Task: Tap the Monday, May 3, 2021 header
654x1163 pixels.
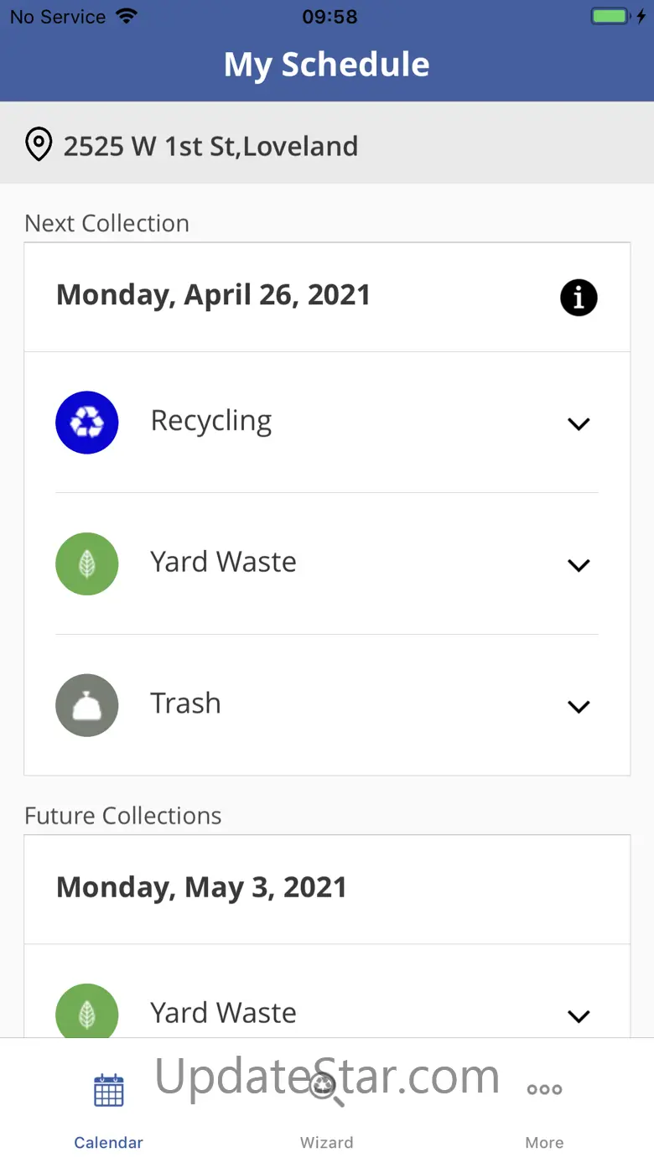Action: [201, 888]
